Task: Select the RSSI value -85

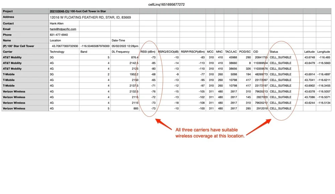Action: (153, 63)
